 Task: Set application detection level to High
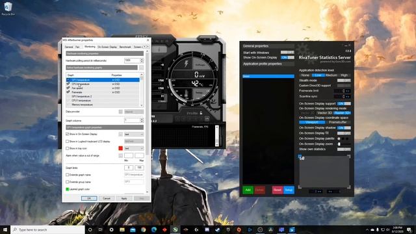tap(344, 75)
